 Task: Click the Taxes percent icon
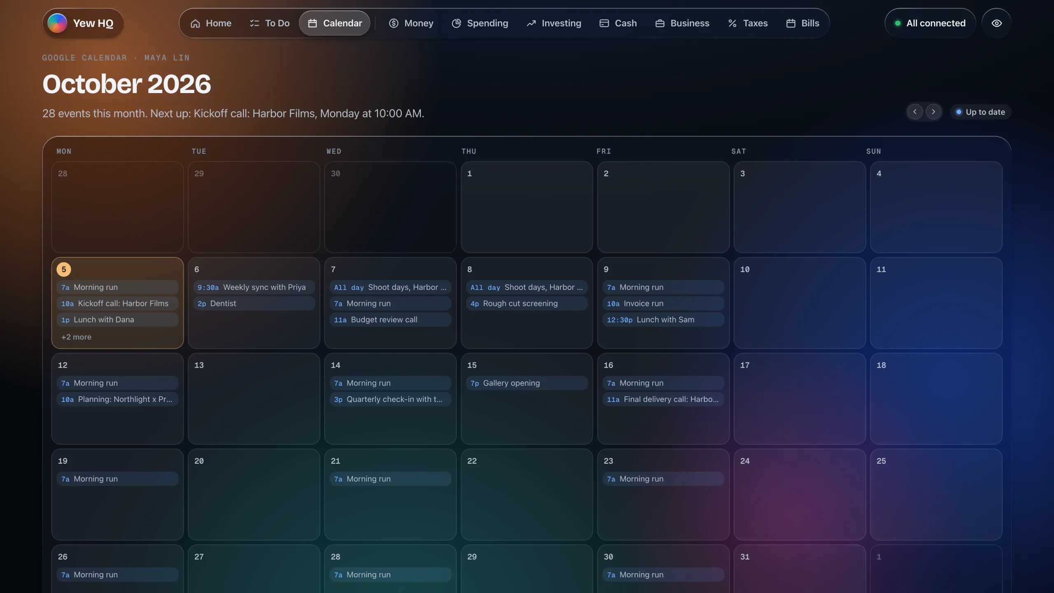(732, 23)
